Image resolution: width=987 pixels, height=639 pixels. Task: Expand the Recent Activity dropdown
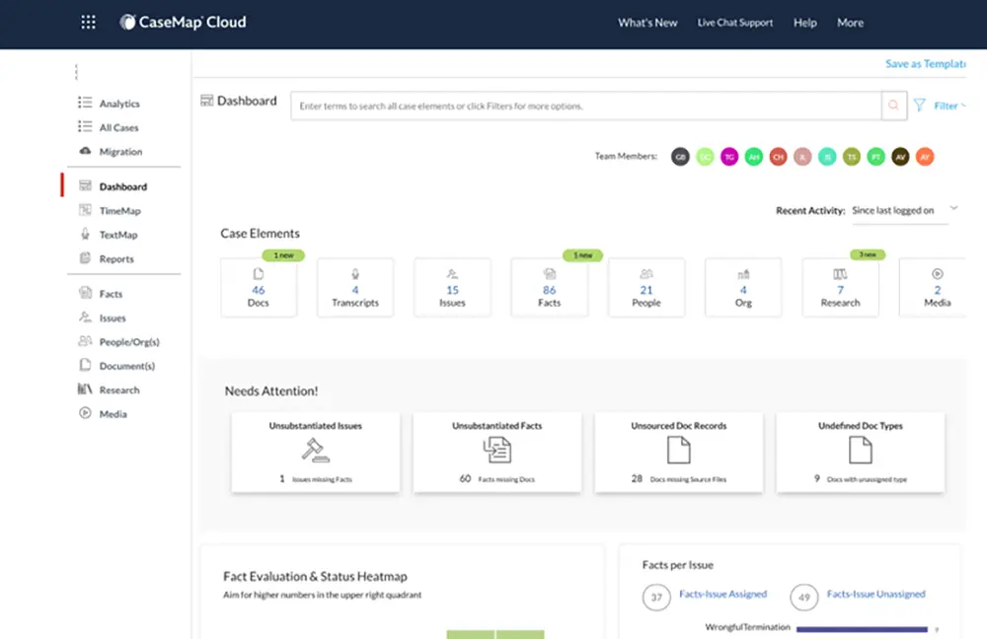[x=953, y=209]
